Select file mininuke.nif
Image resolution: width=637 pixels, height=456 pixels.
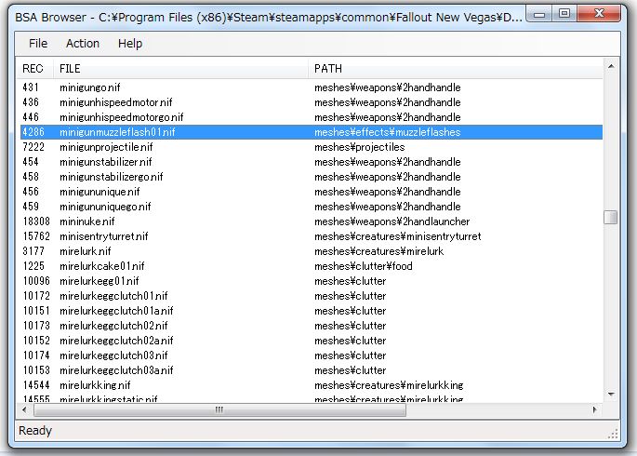click(x=86, y=221)
